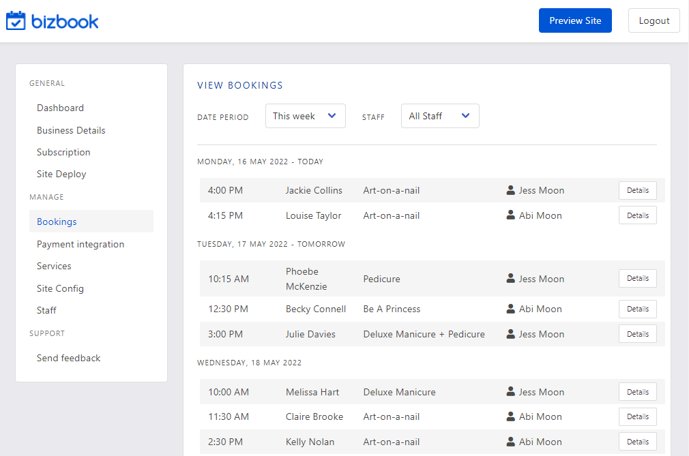Click the bizbook calendar logo icon

point(16,20)
